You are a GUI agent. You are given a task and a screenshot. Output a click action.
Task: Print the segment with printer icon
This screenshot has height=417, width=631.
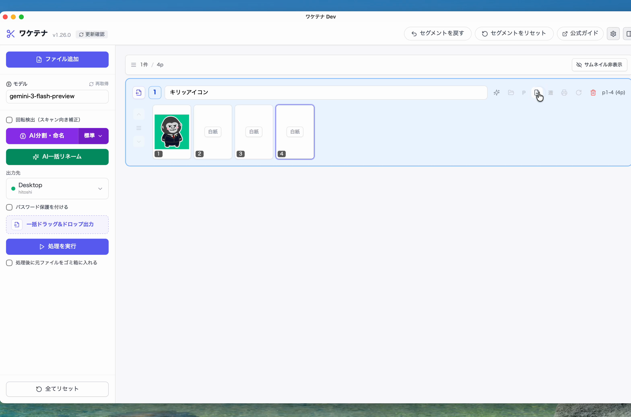[564, 93]
